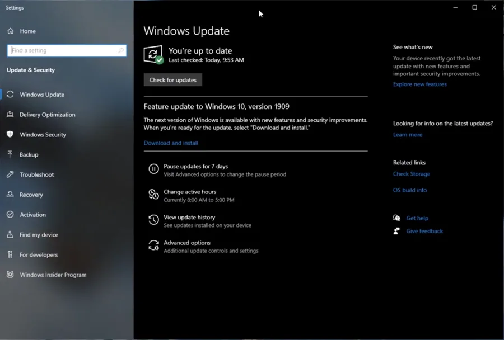Click the up-to-date status icon with green check
The width and height of the screenshot is (504, 340).
click(153, 55)
